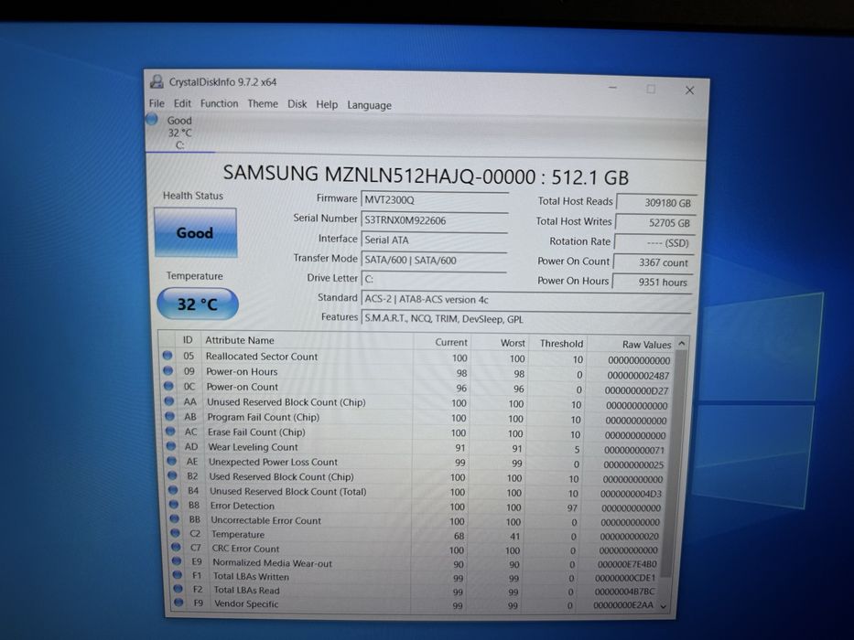Viewport: 854px width, 640px height.
Task: Click the Firmware field MVT2300Q
Action: click(434, 199)
